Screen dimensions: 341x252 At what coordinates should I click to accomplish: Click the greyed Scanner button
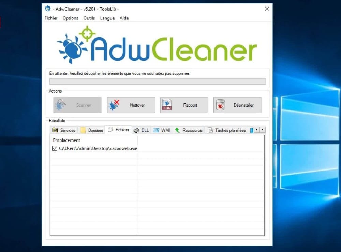pos(77,105)
